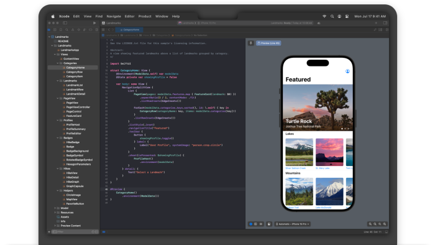
Task: Click the profile icon in iPhone preview
Action: click(347, 72)
